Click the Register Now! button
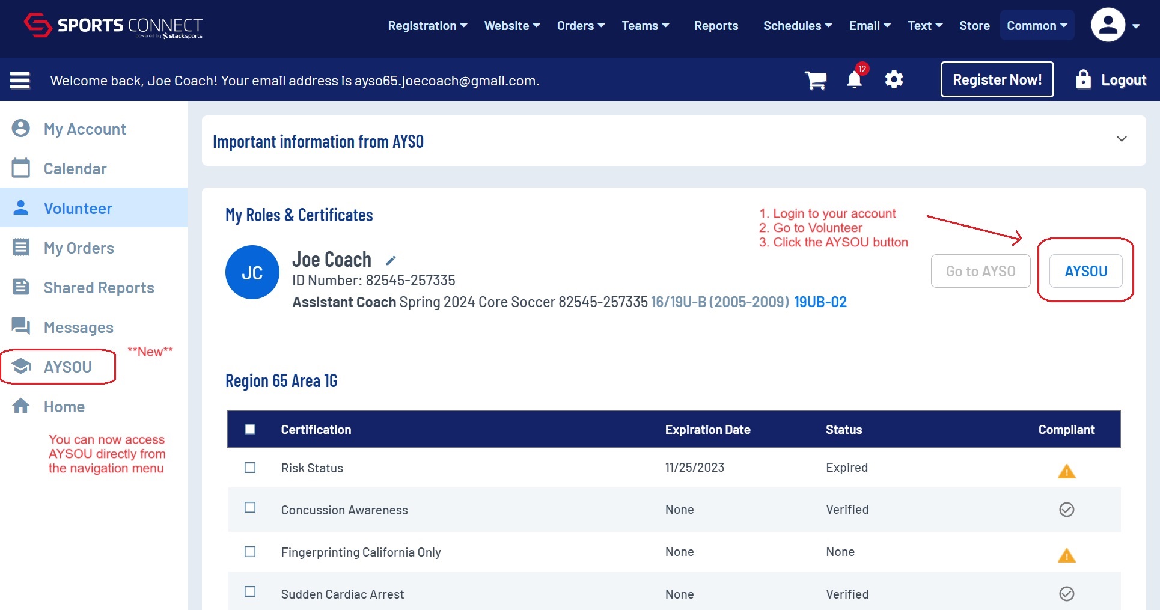Image resolution: width=1160 pixels, height=610 pixels. [x=997, y=79]
